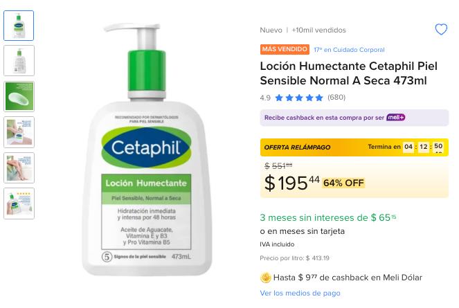Screen dimensions: 459x308
Task: Add product to favorites with heart icon
Action: coord(441,29)
